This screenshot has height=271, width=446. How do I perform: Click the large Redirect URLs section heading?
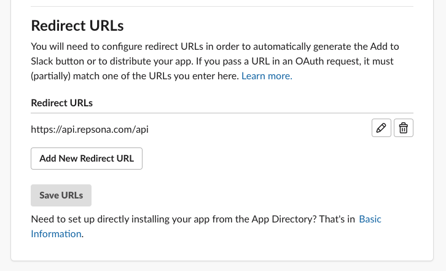tap(77, 25)
